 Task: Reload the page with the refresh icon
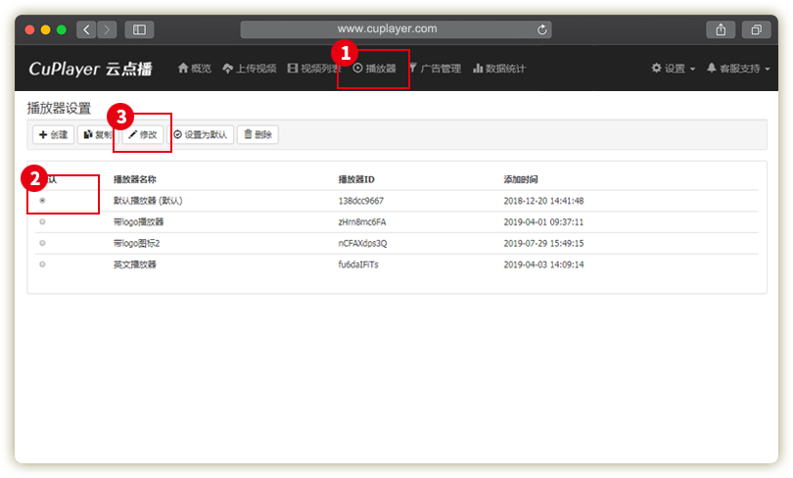542,29
